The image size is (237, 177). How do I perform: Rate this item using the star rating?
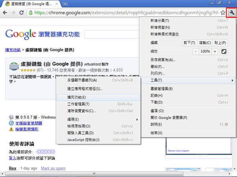coord(46,152)
